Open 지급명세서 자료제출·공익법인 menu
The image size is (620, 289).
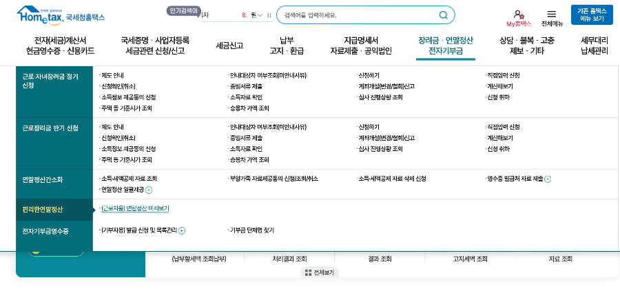[360, 46]
